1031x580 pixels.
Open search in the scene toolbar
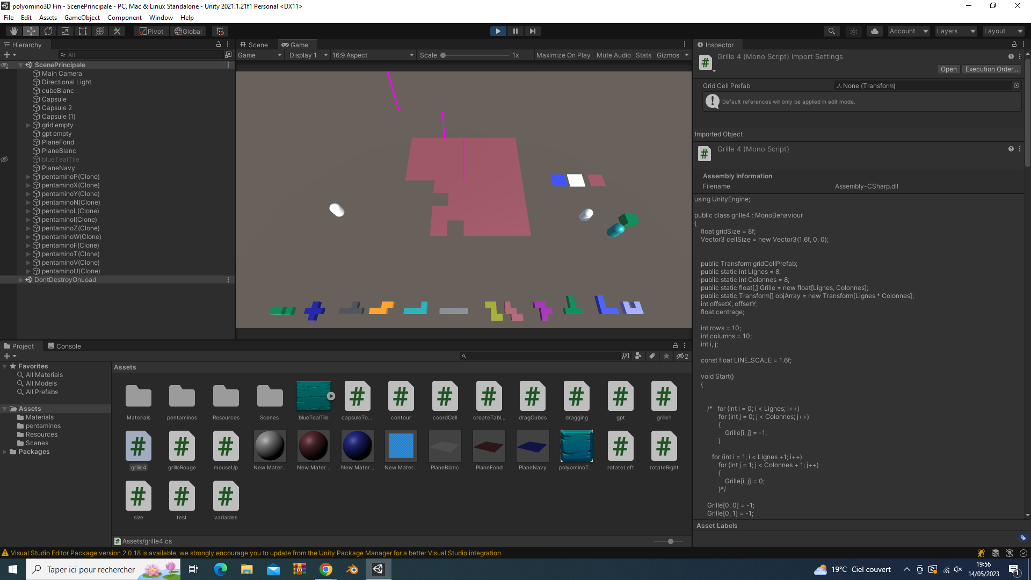click(831, 31)
